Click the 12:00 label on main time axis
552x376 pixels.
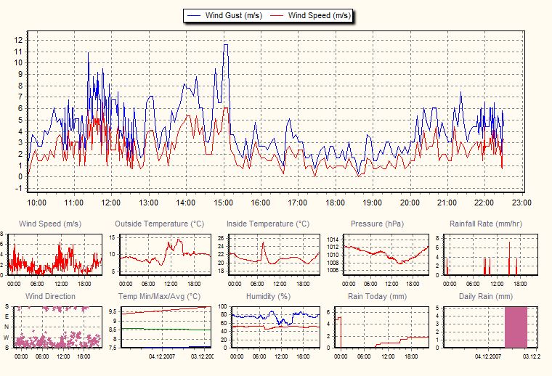[x=111, y=203]
